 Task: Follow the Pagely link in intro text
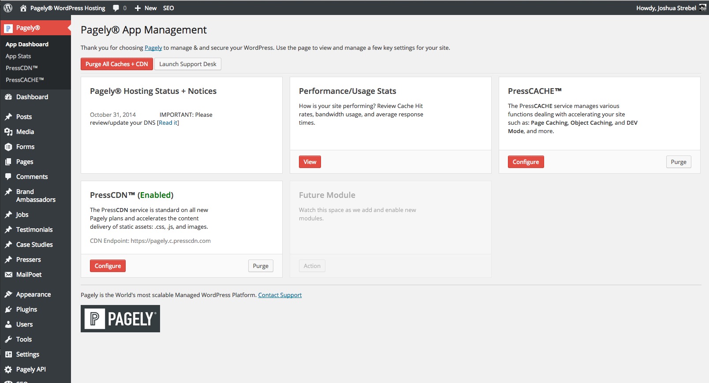point(153,48)
